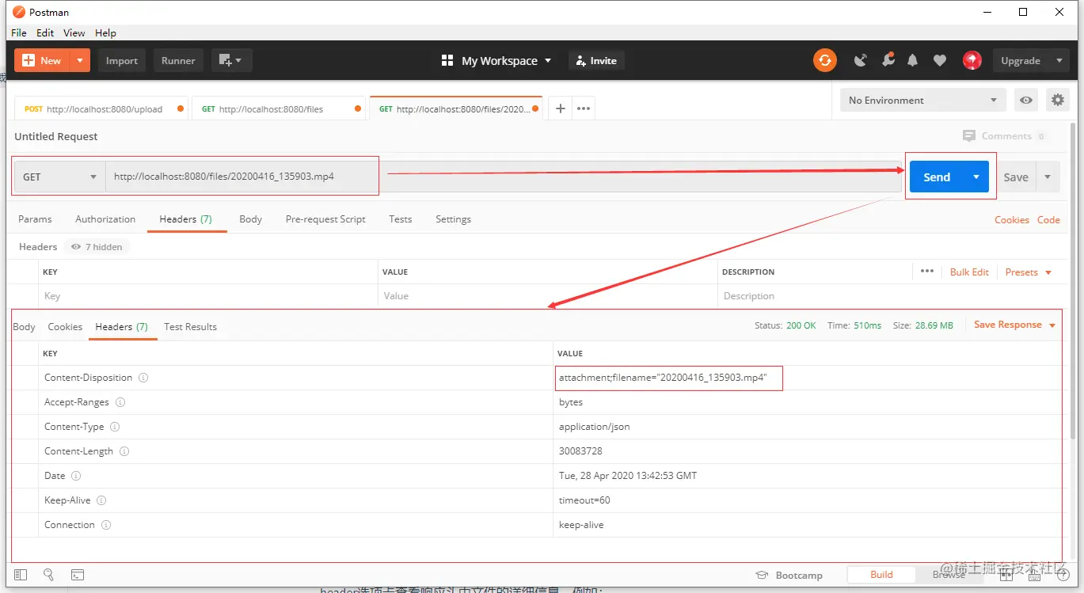Open the Code link

tap(1048, 220)
